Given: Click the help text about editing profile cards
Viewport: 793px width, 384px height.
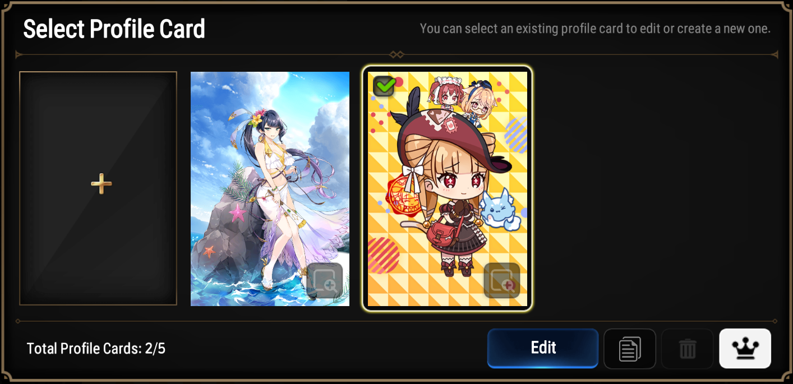Looking at the screenshot, I should [595, 28].
